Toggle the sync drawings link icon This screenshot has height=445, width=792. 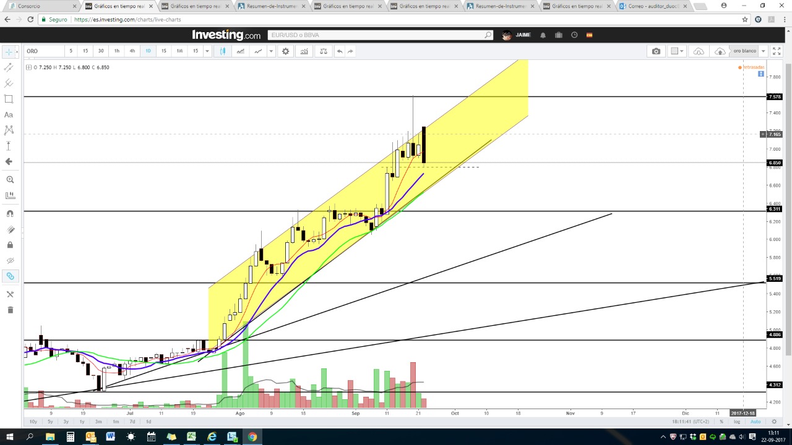click(10, 276)
